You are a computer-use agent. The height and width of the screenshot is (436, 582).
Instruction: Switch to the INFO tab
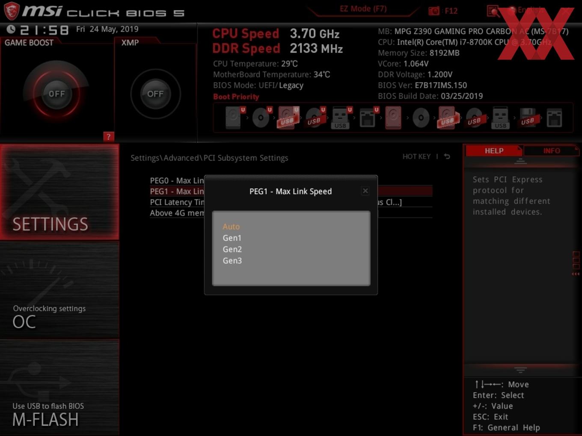pyautogui.click(x=551, y=151)
